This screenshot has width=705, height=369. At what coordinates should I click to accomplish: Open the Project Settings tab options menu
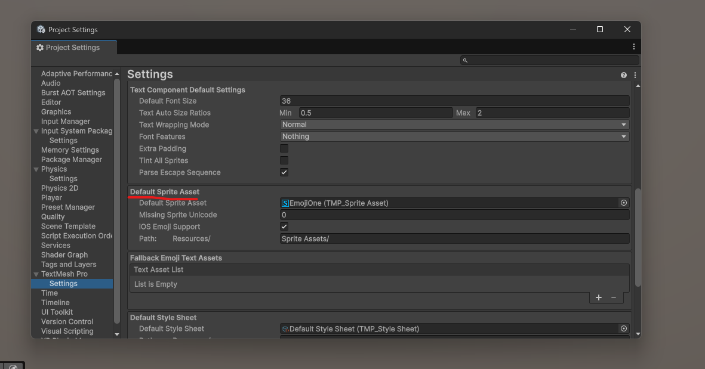[x=633, y=46]
